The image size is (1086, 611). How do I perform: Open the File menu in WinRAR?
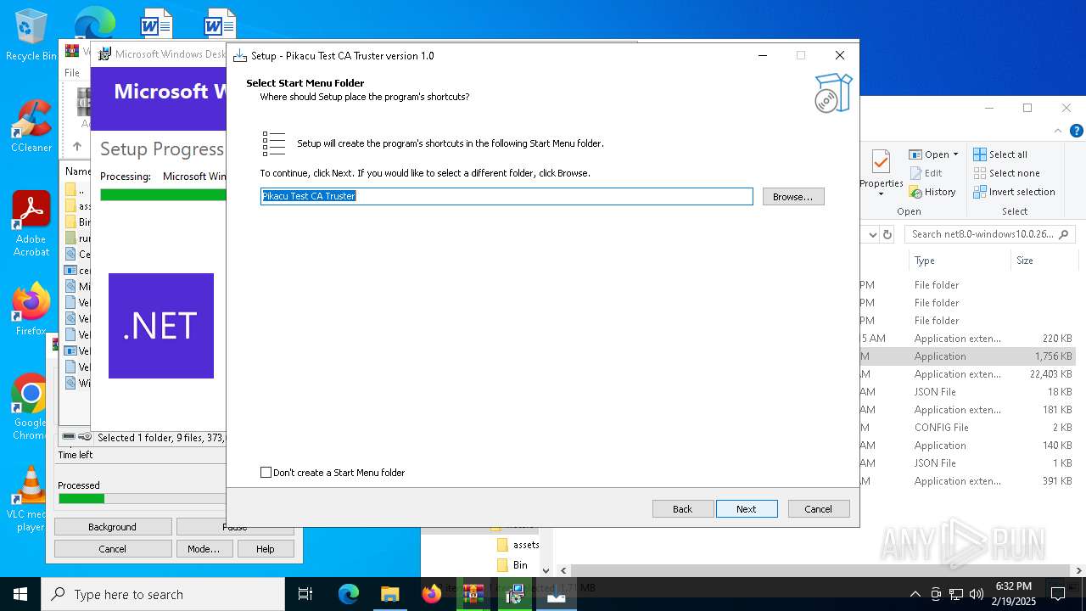(x=73, y=73)
